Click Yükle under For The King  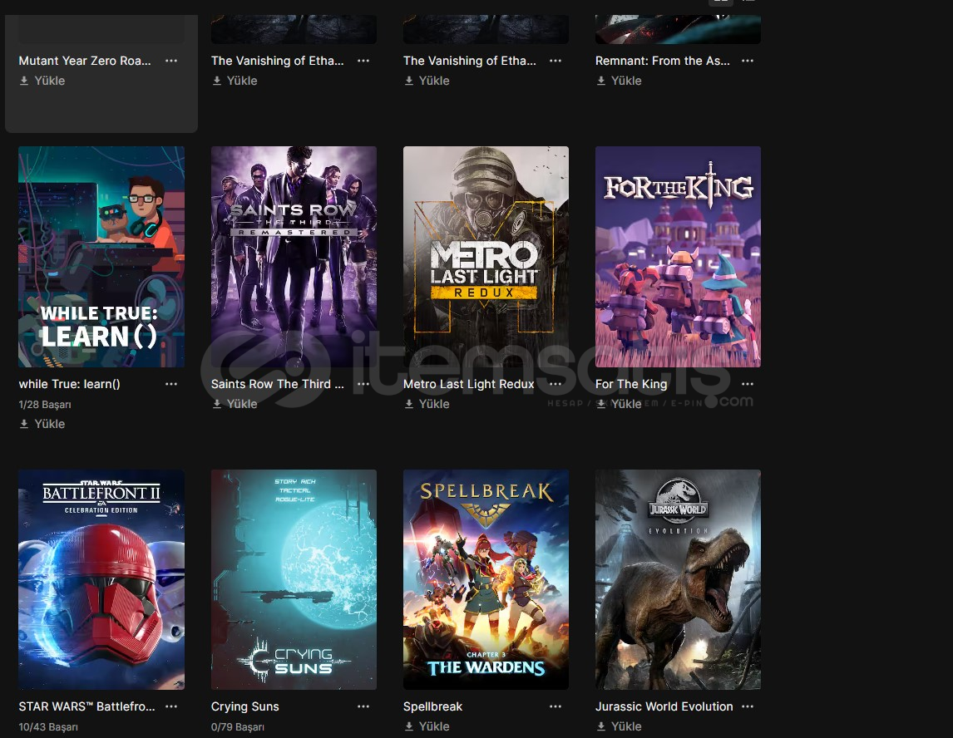click(x=619, y=404)
